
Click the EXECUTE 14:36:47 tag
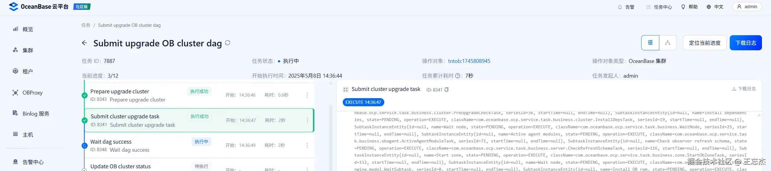[363, 102]
